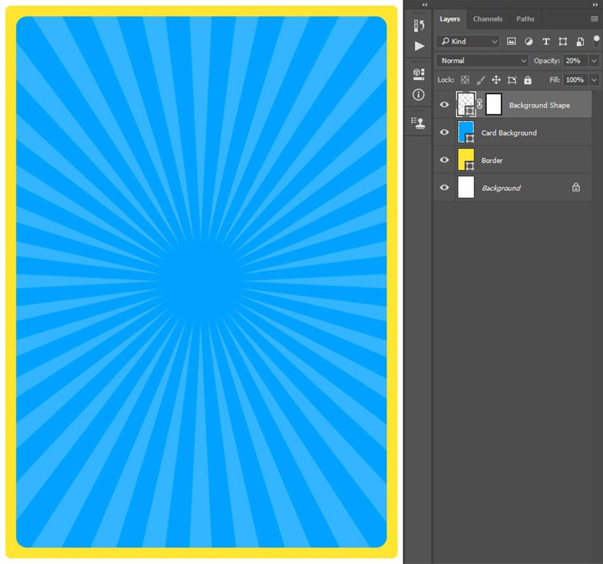Open the Clone Source panel icon
This screenshot has width=603, height=564.
[419, 122]
